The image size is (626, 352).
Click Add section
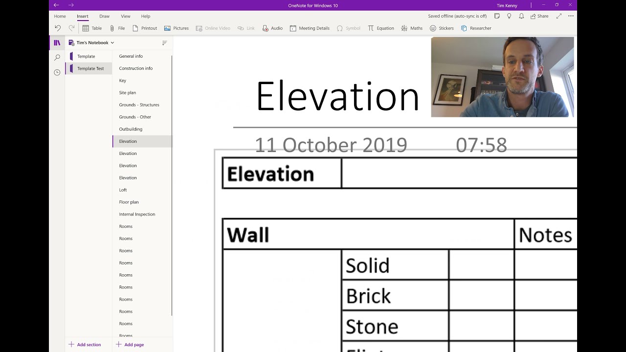pyautogui.click(x=85, y=345)
